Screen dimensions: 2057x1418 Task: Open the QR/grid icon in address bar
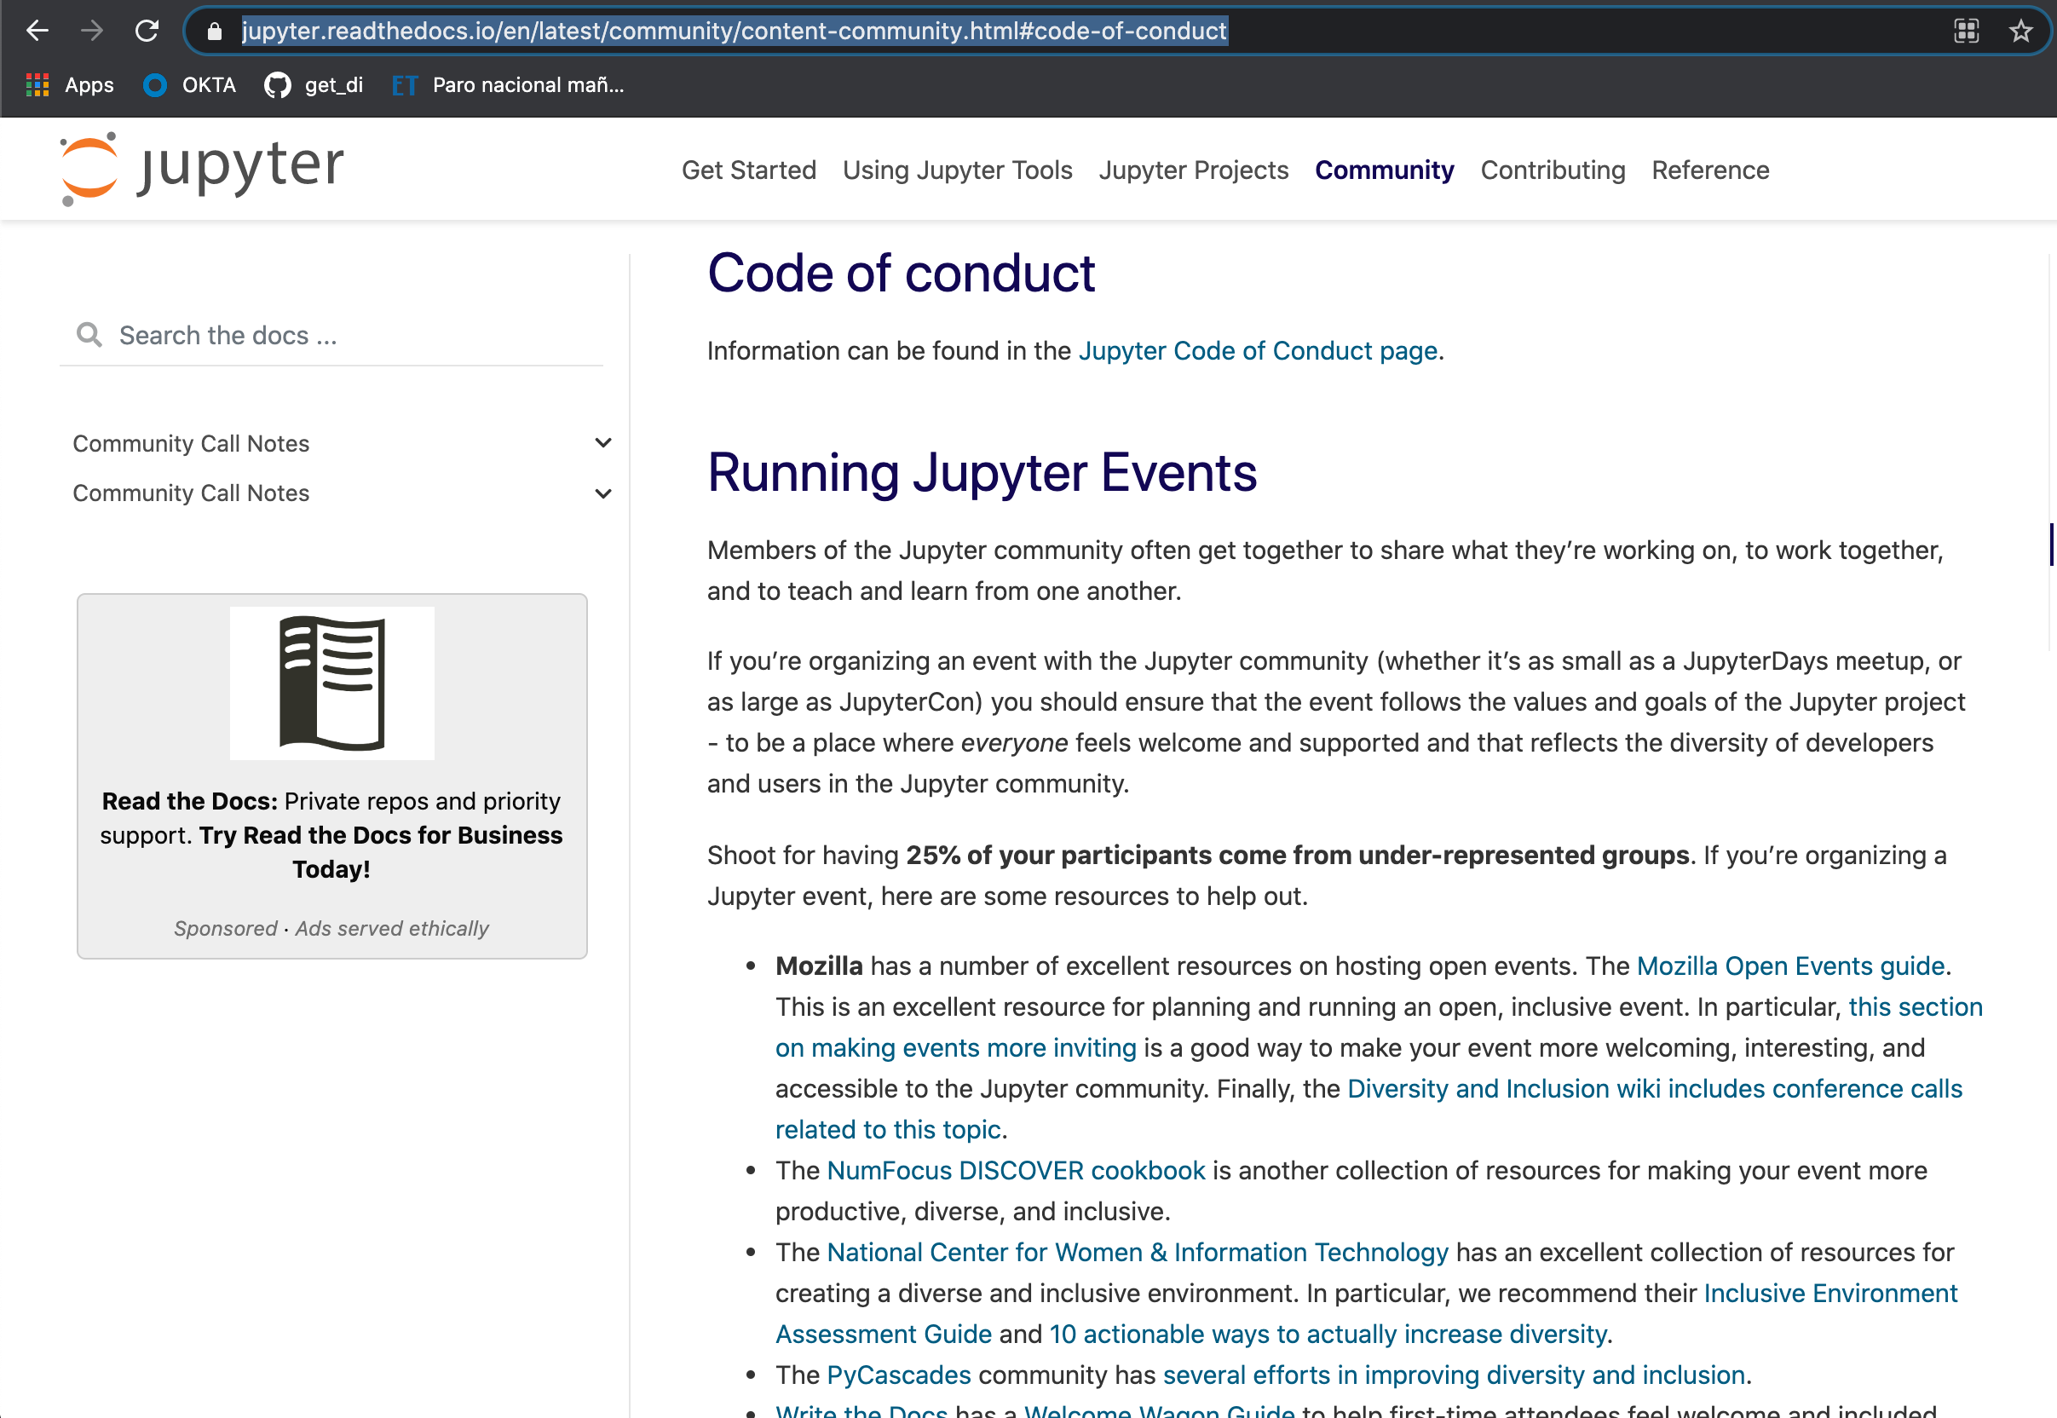(x=1967, y=31)
